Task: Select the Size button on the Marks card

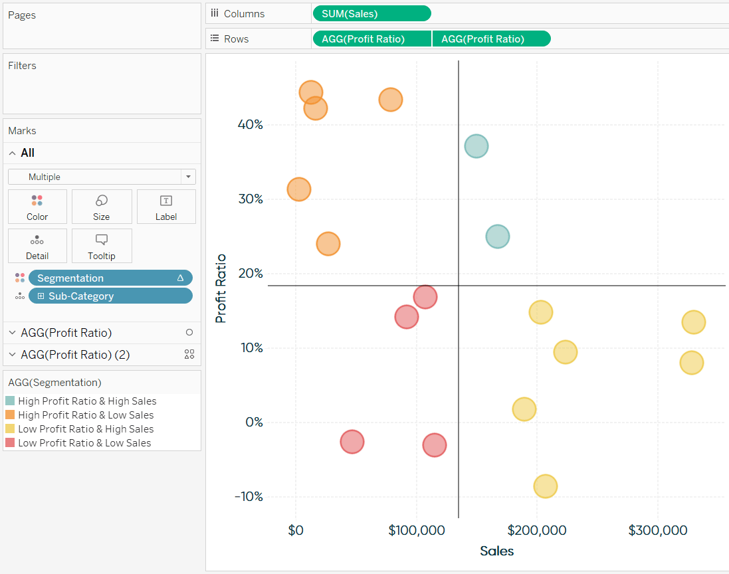Action: pyautogui.click(x=102, y=206)
